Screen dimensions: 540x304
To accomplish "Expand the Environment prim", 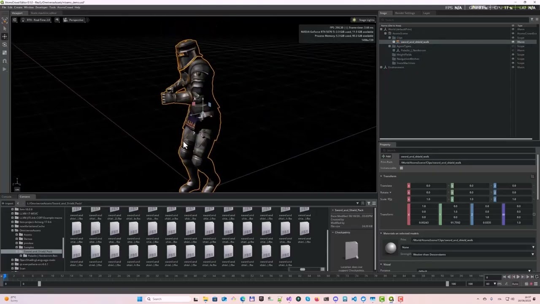I will click(381, 67).
